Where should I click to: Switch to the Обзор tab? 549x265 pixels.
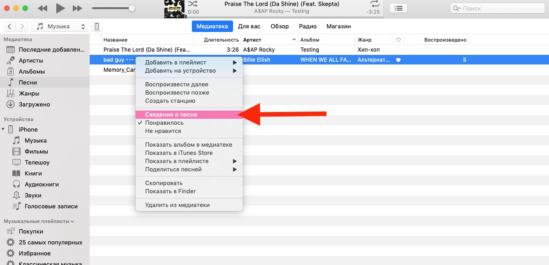click(279, 26)
